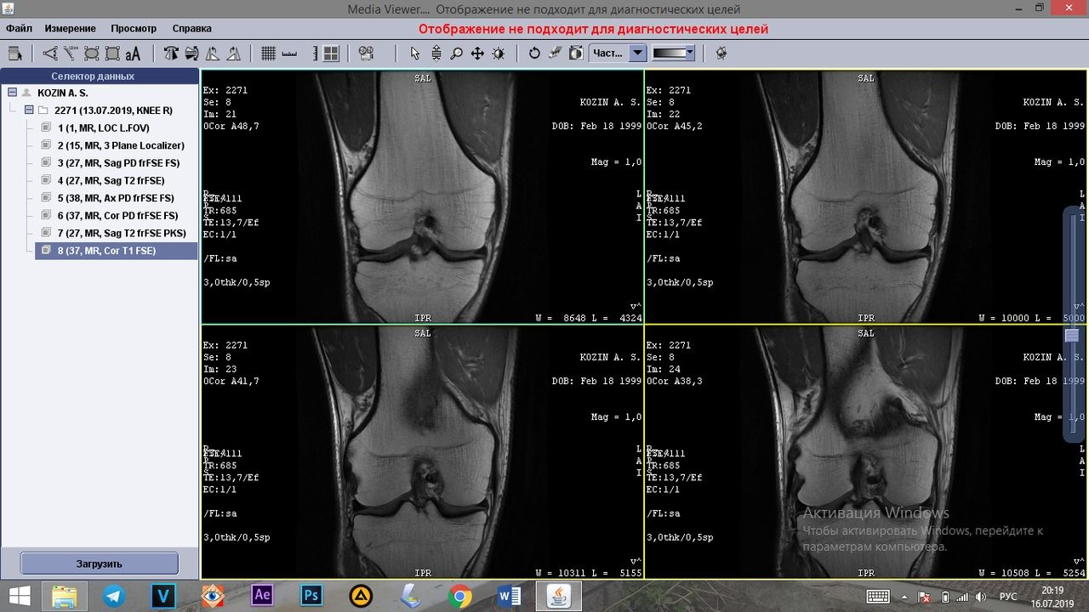This screenshot has height=612, width=1089.
Task: Click the tray volume speaker icon
Action: (x=981, y=596)
